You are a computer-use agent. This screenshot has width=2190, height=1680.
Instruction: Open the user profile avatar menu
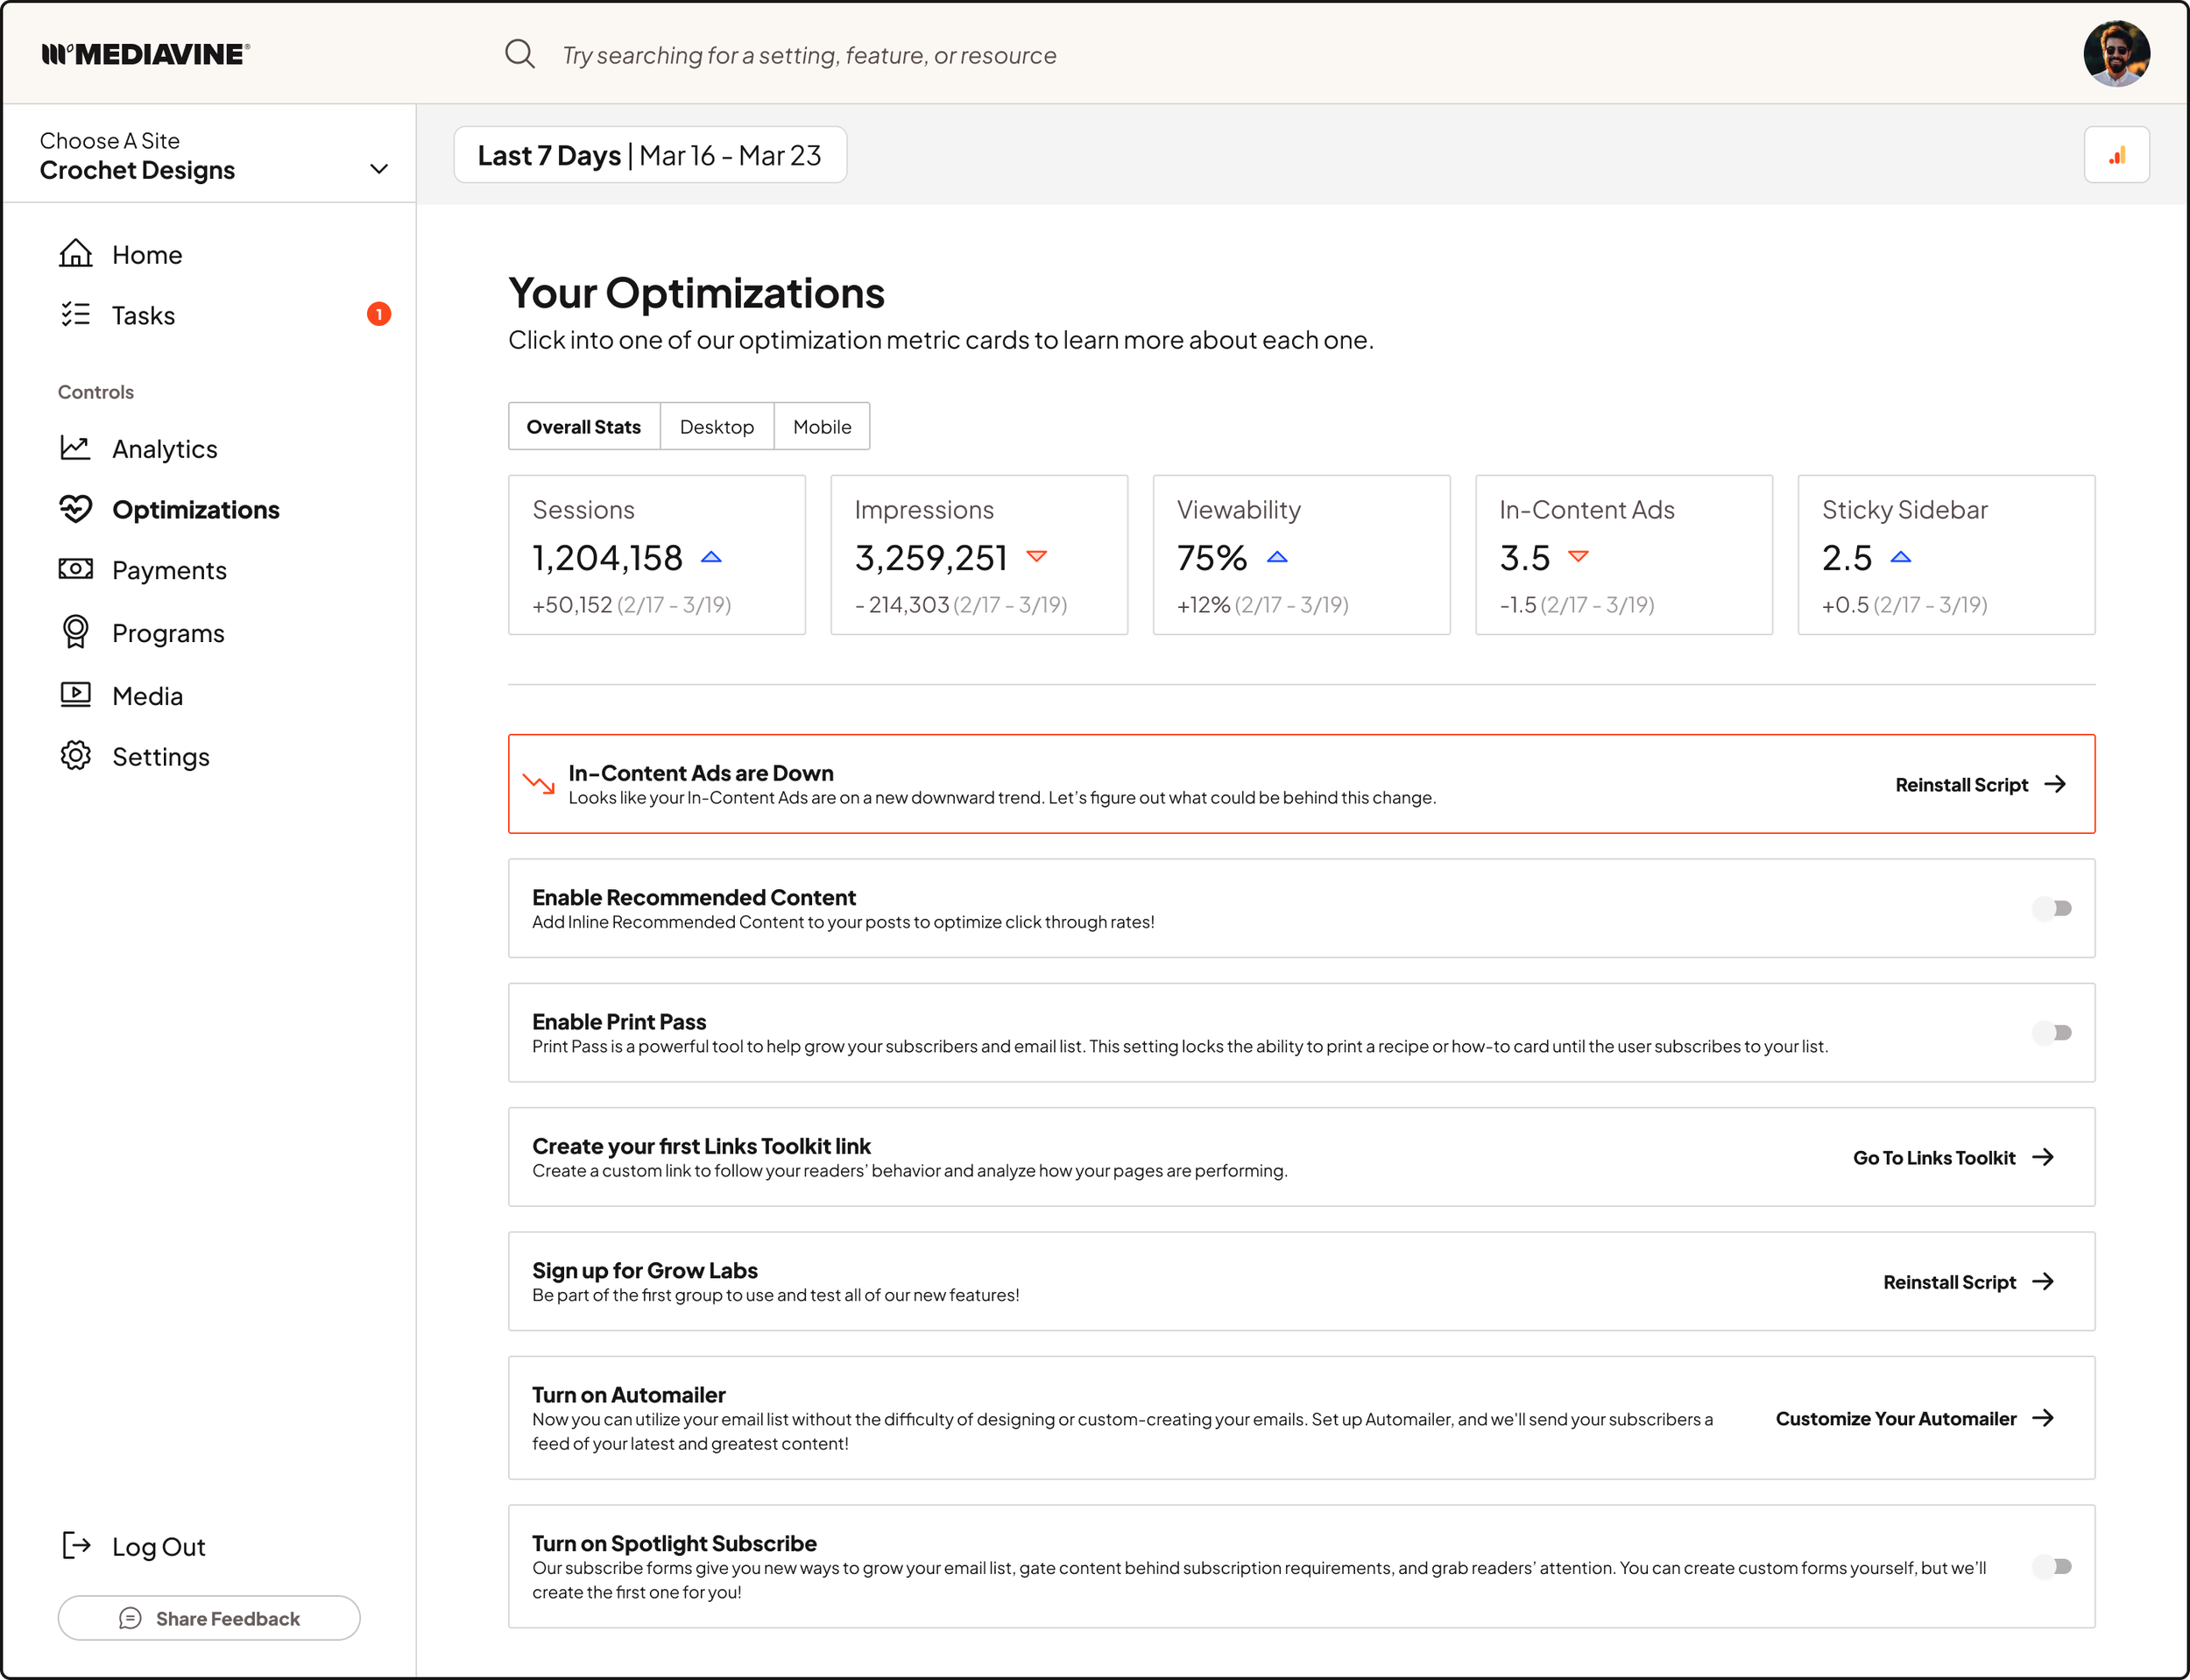pos(2116,54)
